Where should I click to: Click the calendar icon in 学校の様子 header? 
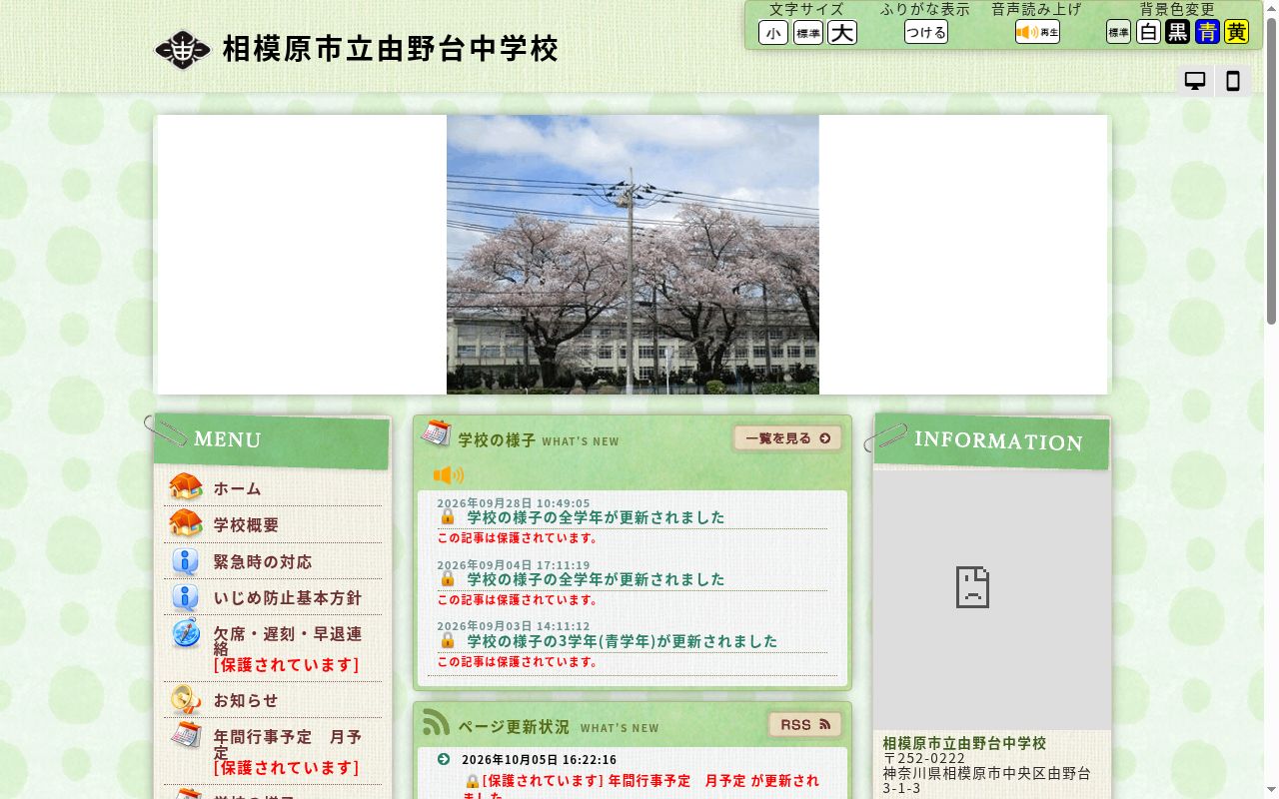(437, 432)
